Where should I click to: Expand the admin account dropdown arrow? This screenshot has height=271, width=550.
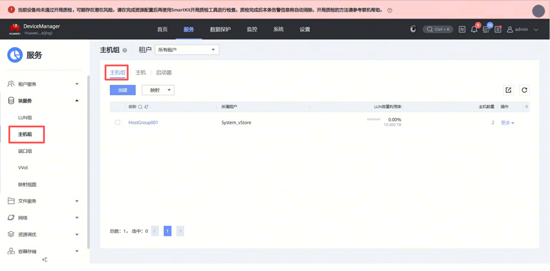pyautogui.click(x=536, y=30)
